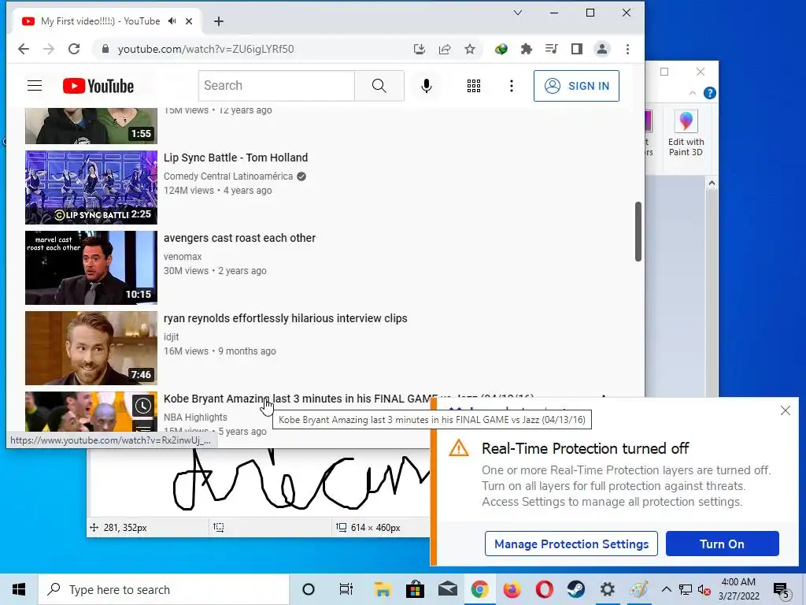Open the Comedy Central Latinoamérica channel
806x605 pixels.
(x=228, y=176)
